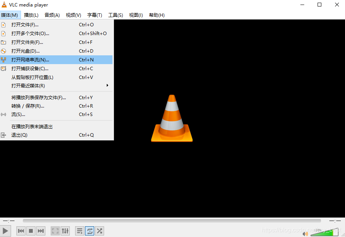Minimize the VLC window
The width and height of the screenshot is (345, 237).
pyautogui.click(x=302, y=5)
